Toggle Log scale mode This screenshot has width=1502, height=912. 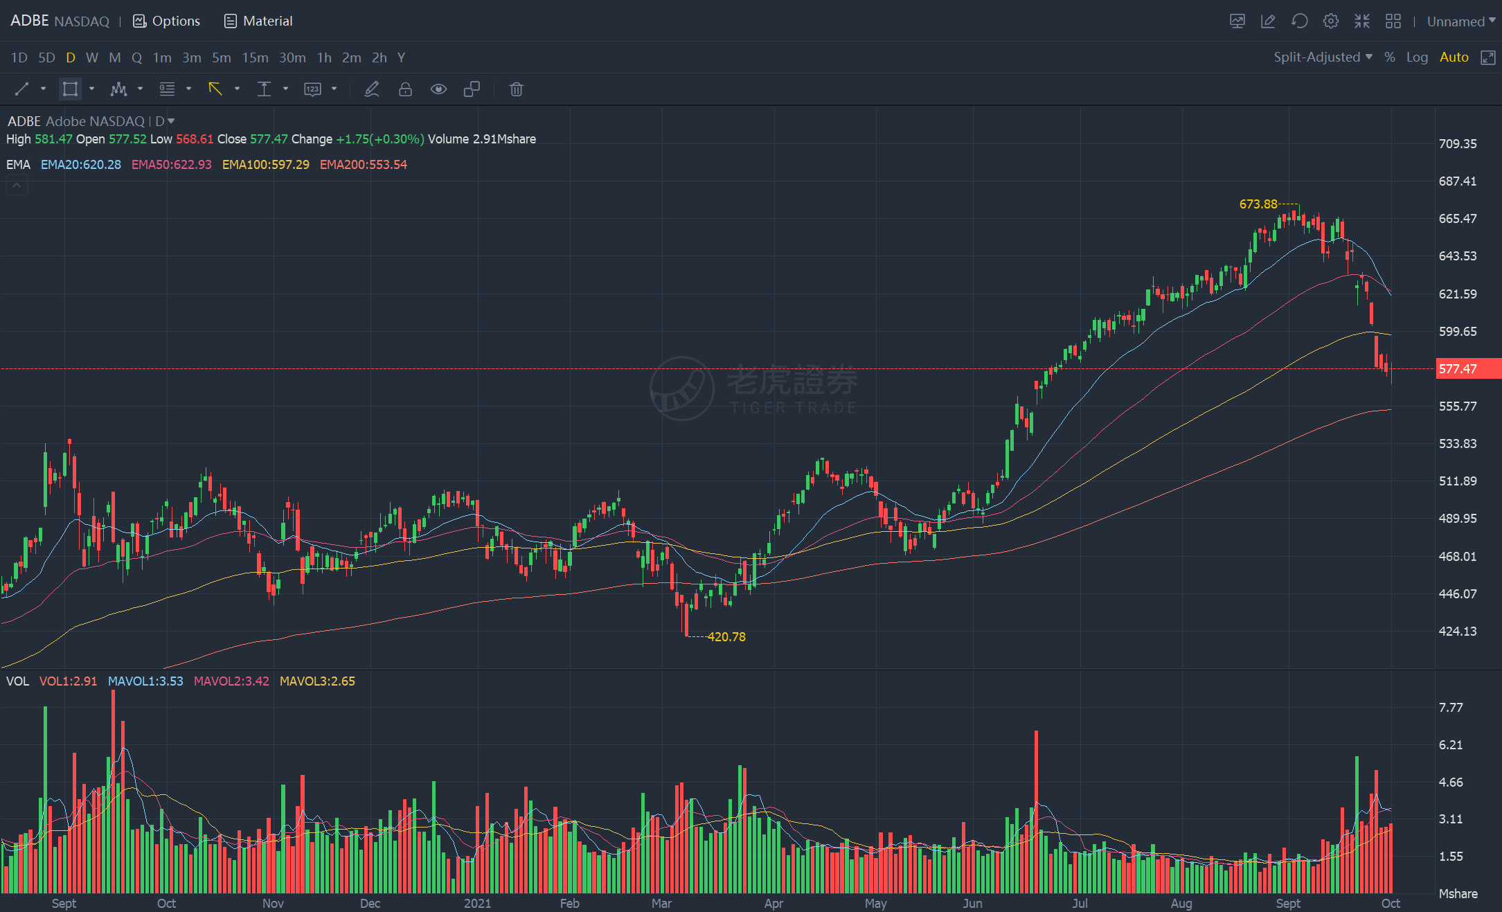click(x=1417, y=57)
